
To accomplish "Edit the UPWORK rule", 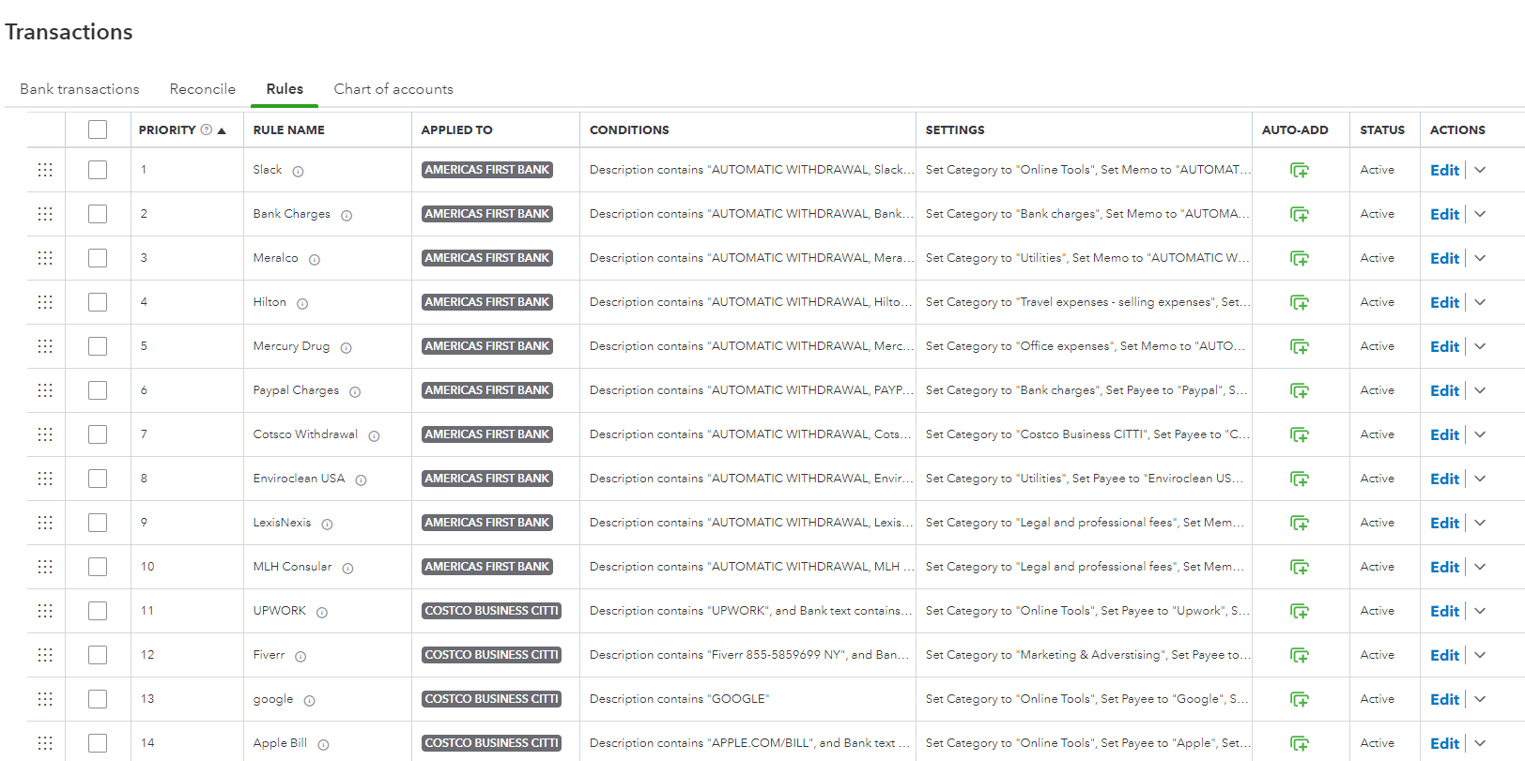I will click(x=1444, y=611).
